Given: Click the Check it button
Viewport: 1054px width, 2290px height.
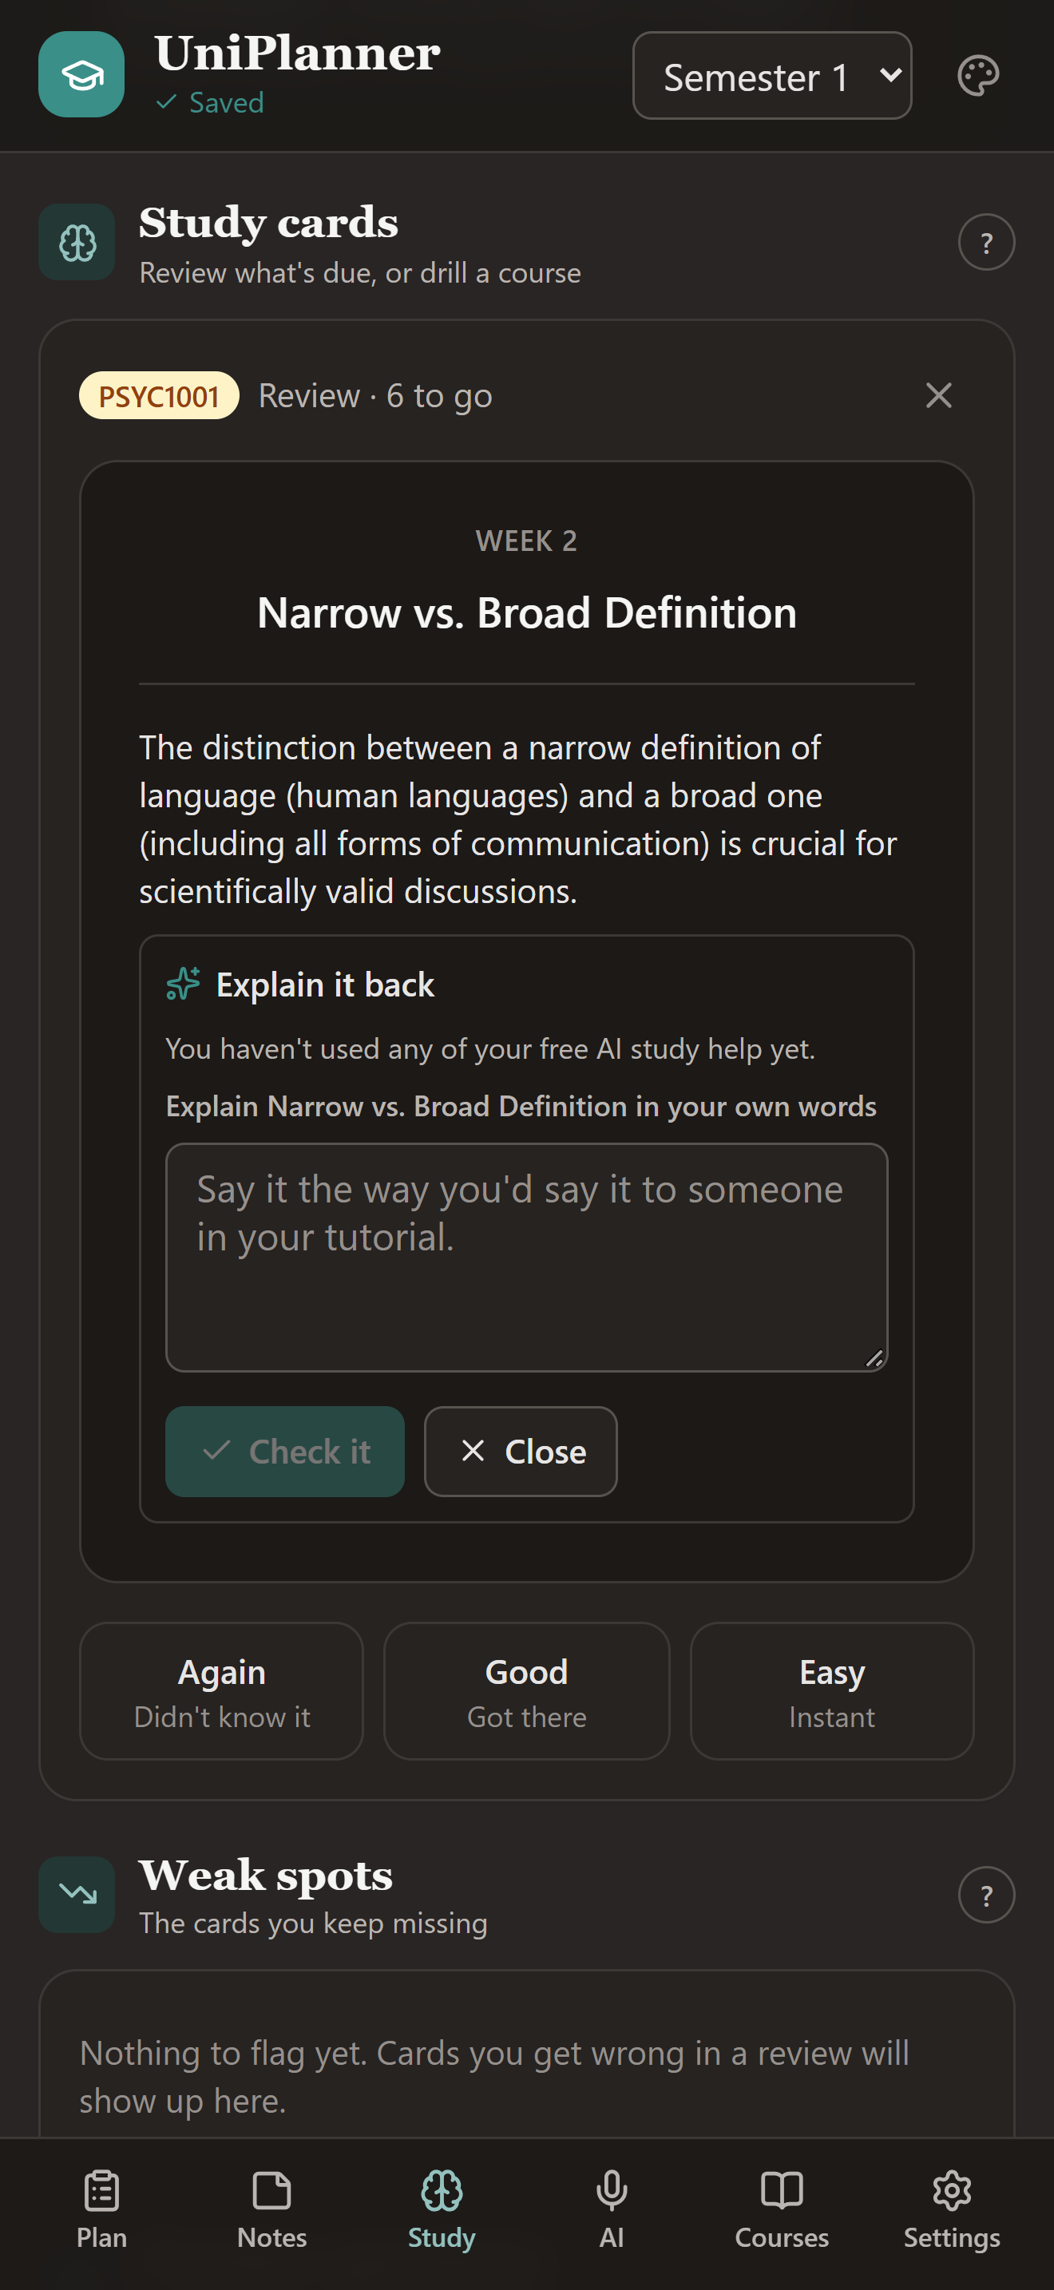Looking at the screenshot, I should [x=284, y=1452].
